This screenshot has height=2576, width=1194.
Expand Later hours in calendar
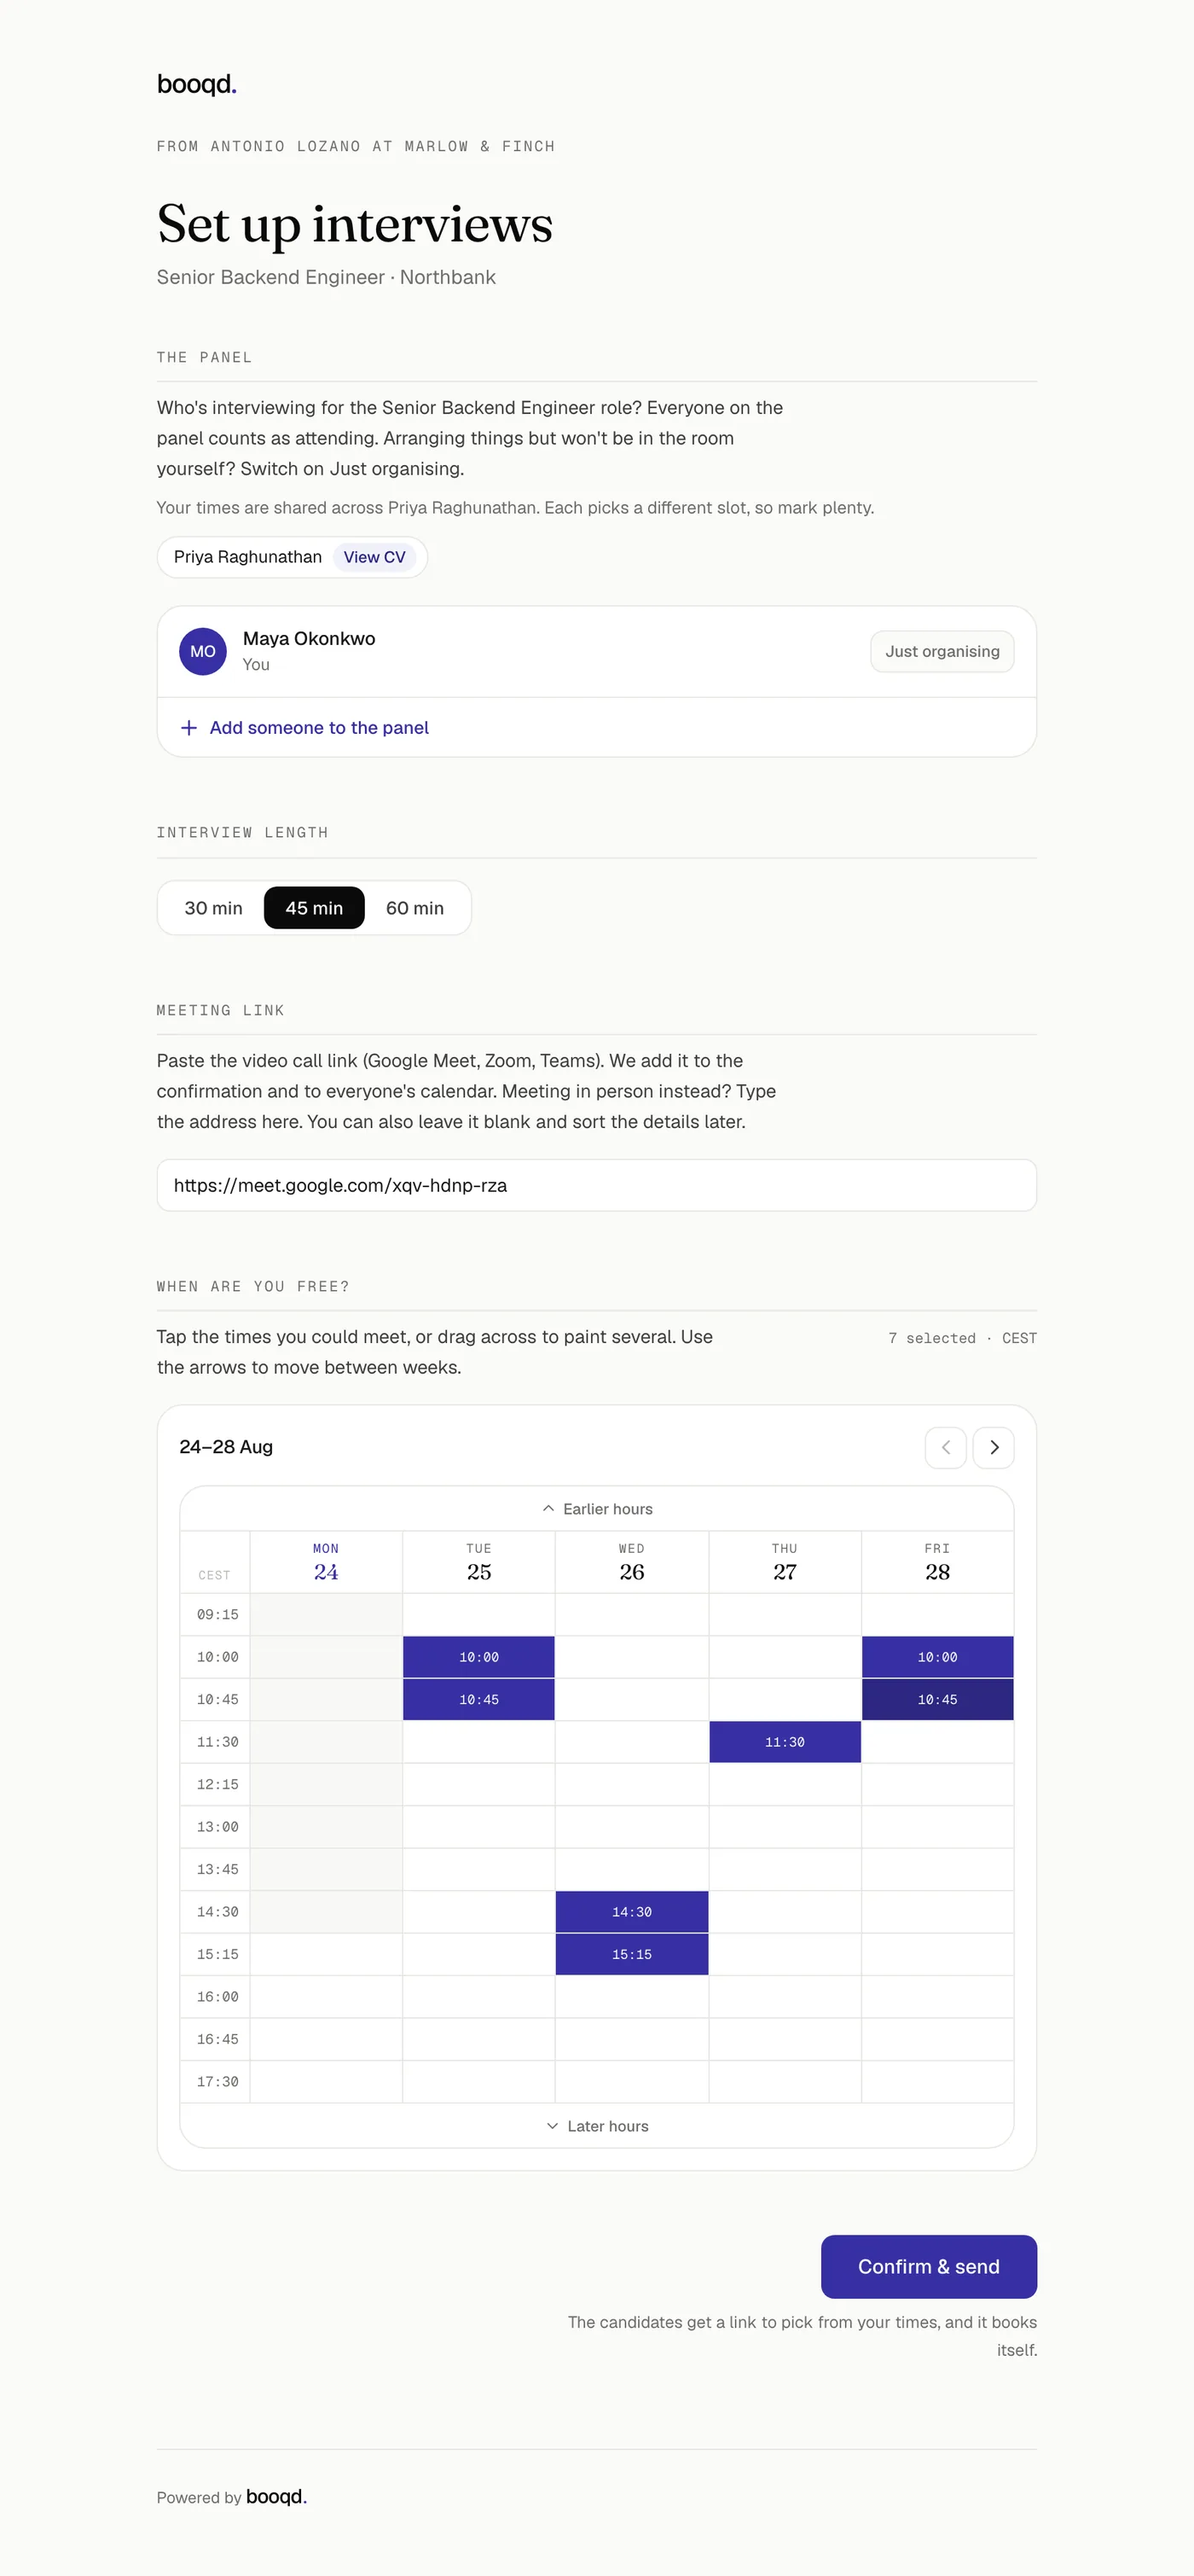coord(598,2126)
